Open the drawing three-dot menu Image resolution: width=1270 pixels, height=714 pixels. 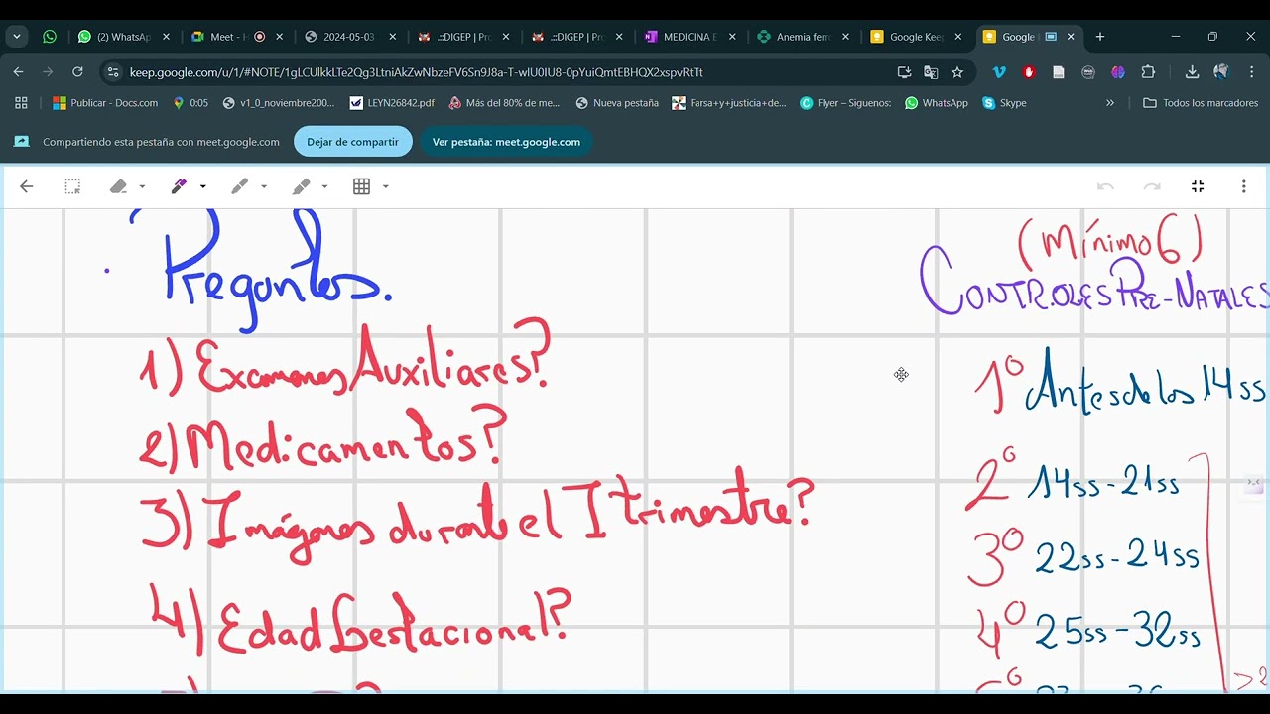point(1243,186)
